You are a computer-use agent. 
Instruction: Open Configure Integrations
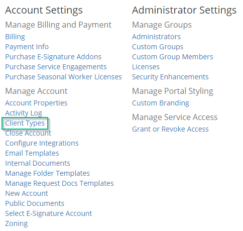[x=42, y=143]
